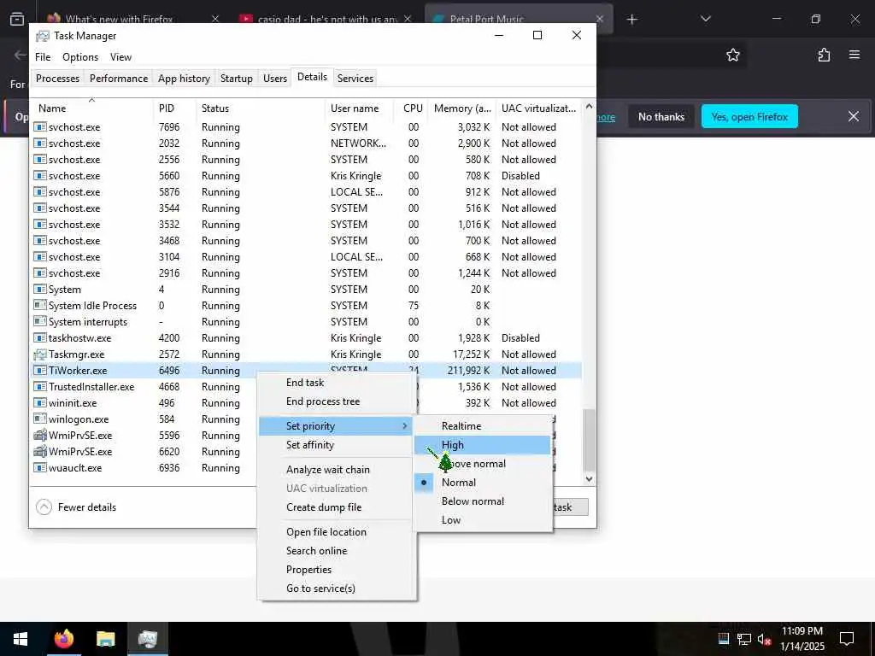Screen dimensions: 875x656
Task: Set priority to High
Action: click(x=483, y=444)
